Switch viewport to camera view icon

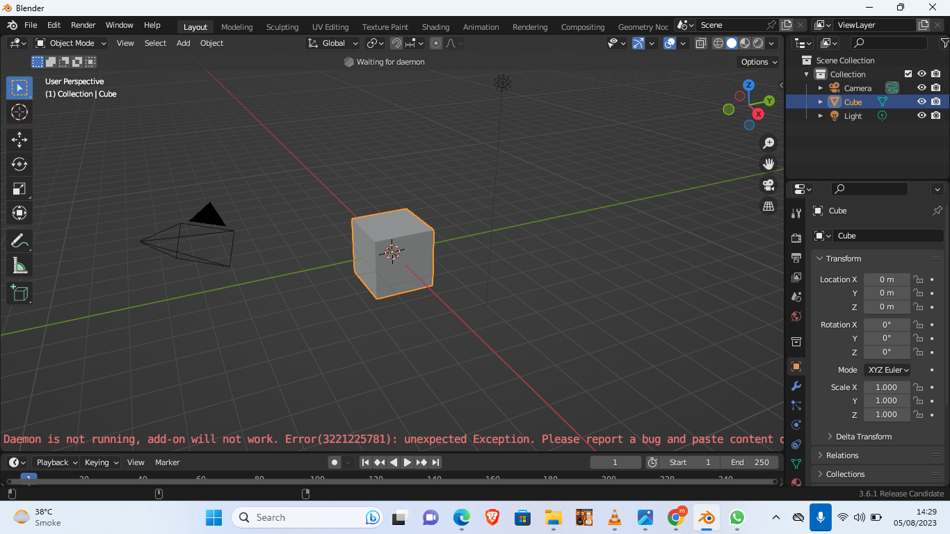768,185
